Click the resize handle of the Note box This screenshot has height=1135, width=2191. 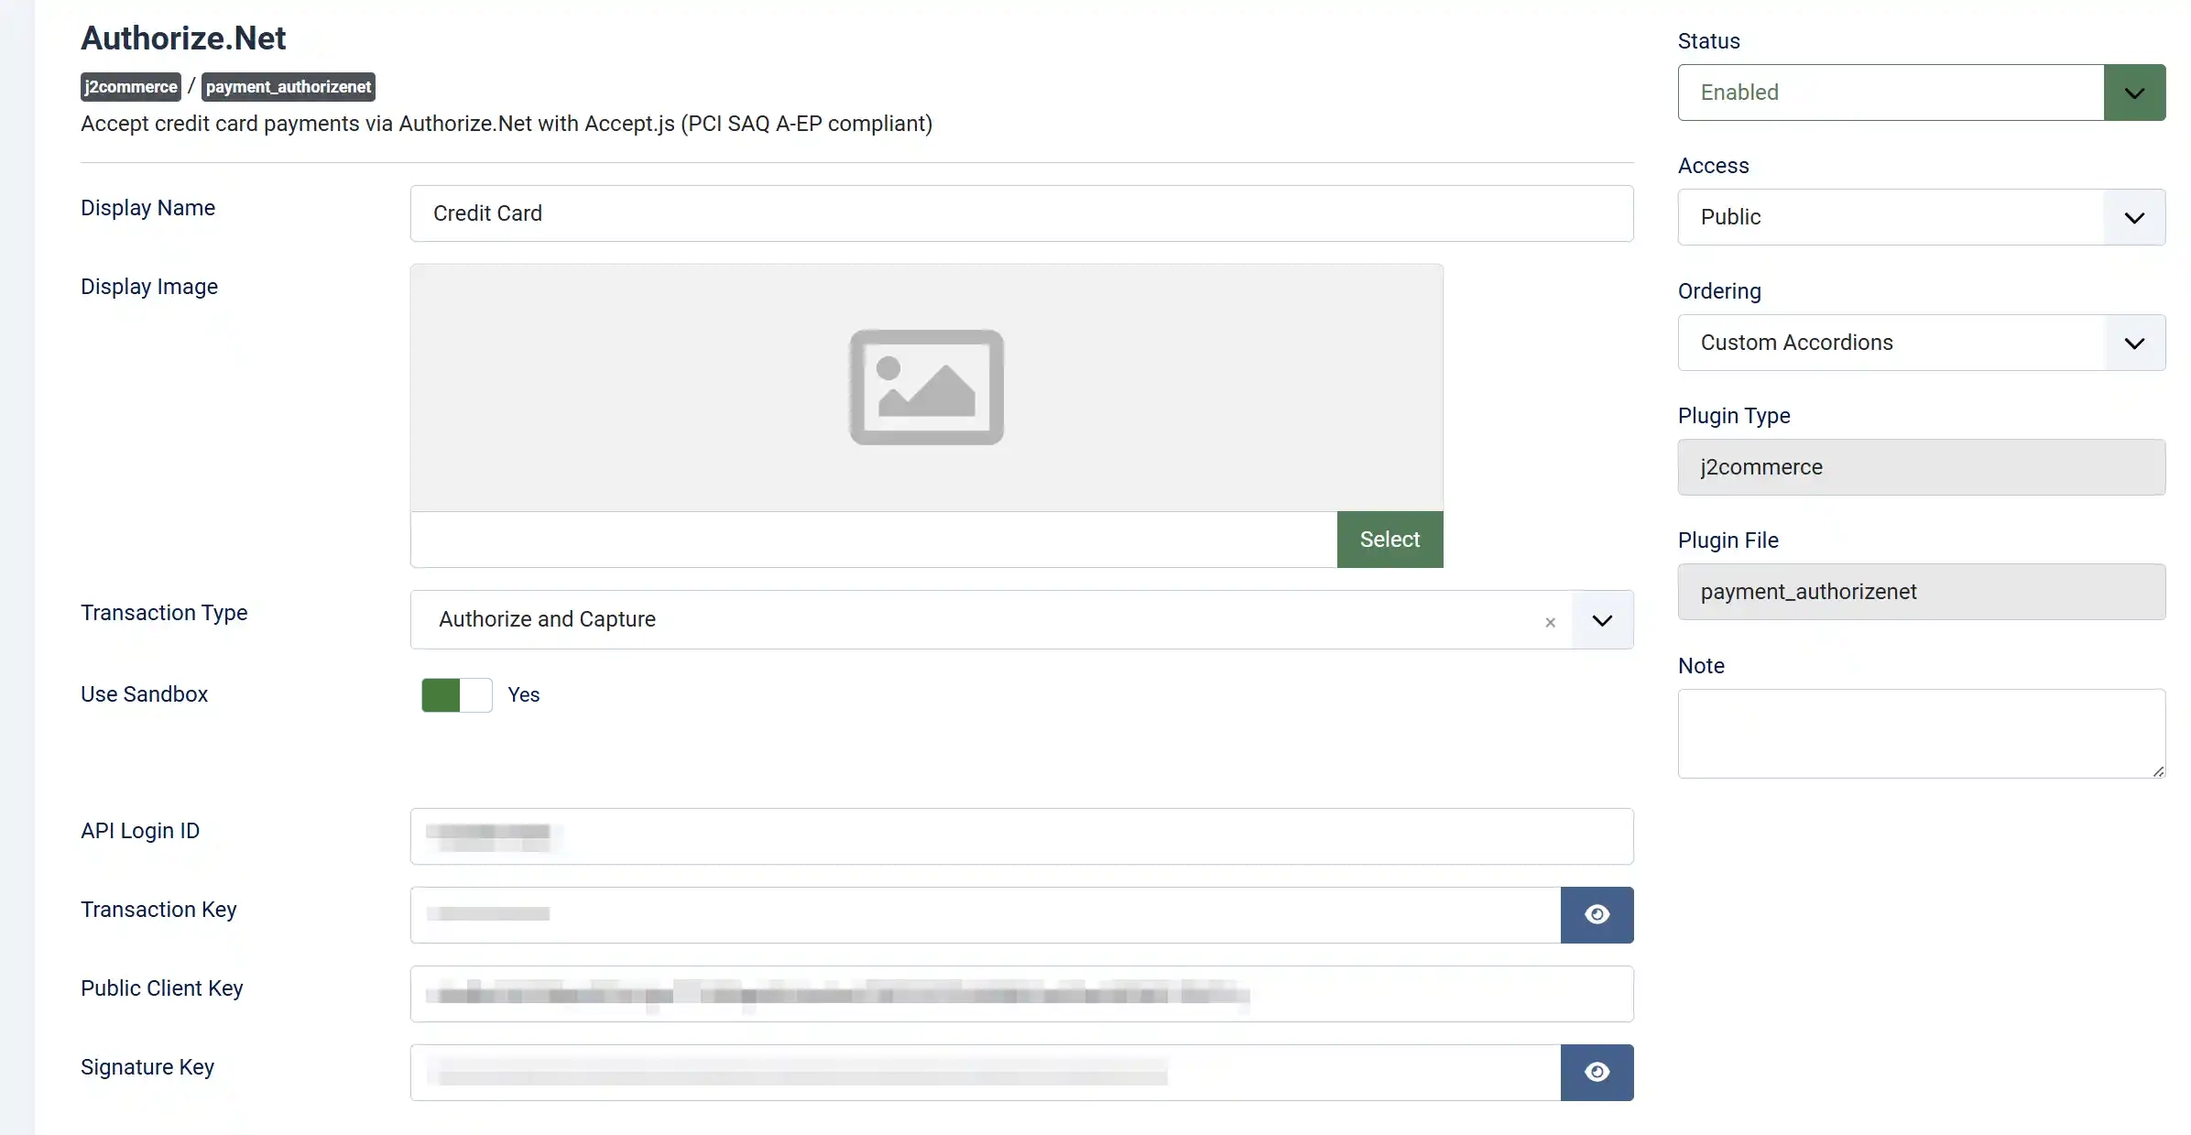[x=2158, y=771]
